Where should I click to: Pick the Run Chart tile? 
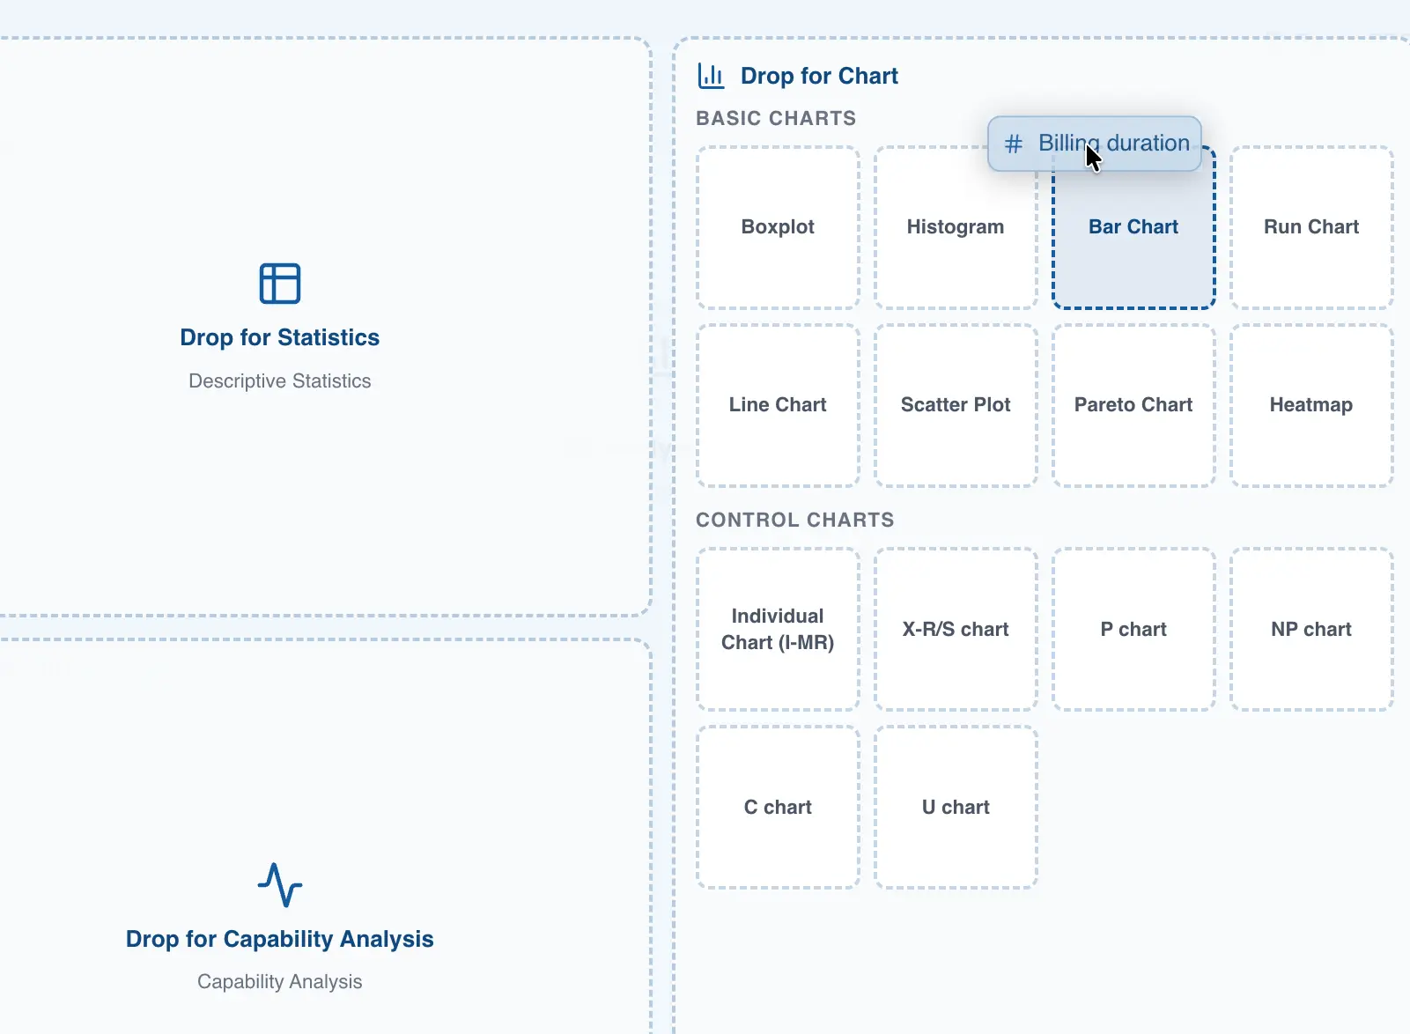click(1311, 227)
